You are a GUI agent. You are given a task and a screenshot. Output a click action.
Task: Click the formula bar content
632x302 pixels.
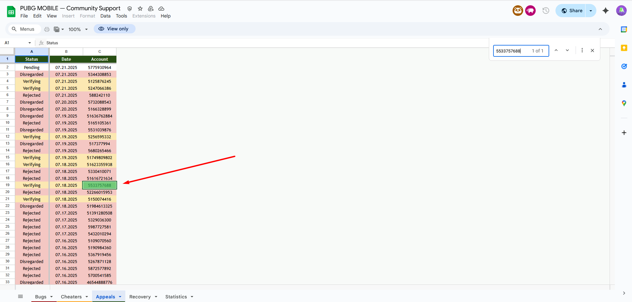pos(52,43)
